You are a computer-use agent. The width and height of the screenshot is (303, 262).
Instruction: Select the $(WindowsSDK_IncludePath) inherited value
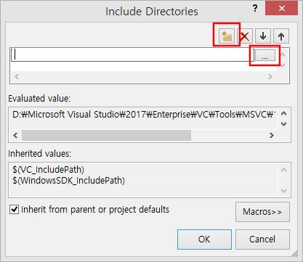pos(68,181)
